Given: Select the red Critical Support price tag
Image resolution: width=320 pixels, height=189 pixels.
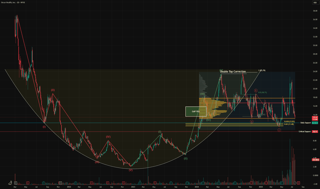Looking at the screenshot, I should [x=315, y=132].
